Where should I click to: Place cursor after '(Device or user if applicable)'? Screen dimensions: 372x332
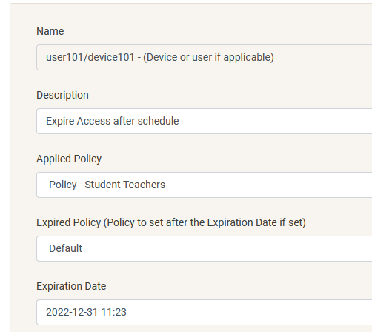click(274, 57)
